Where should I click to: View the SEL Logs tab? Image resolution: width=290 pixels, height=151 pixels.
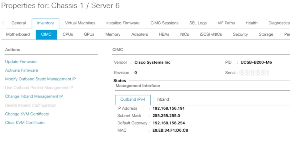click(198, 23)
